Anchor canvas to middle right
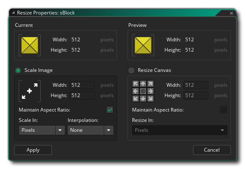 pos(150,91)
